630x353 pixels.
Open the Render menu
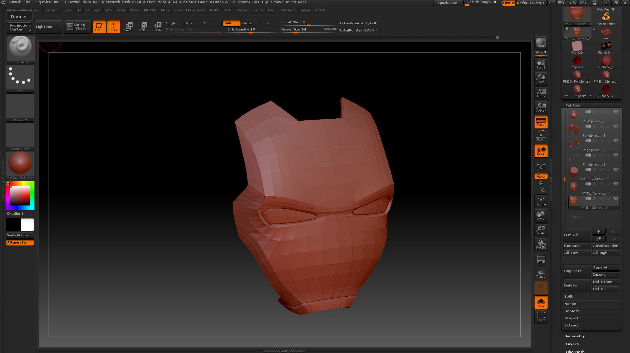[214, 10]
